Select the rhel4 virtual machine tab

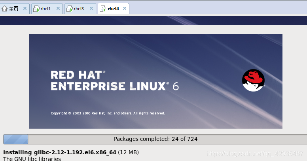pyautogui.click(x=114, y=9)
